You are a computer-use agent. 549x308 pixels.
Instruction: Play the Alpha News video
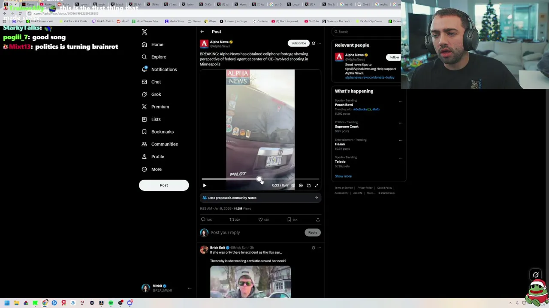[205, 186]
